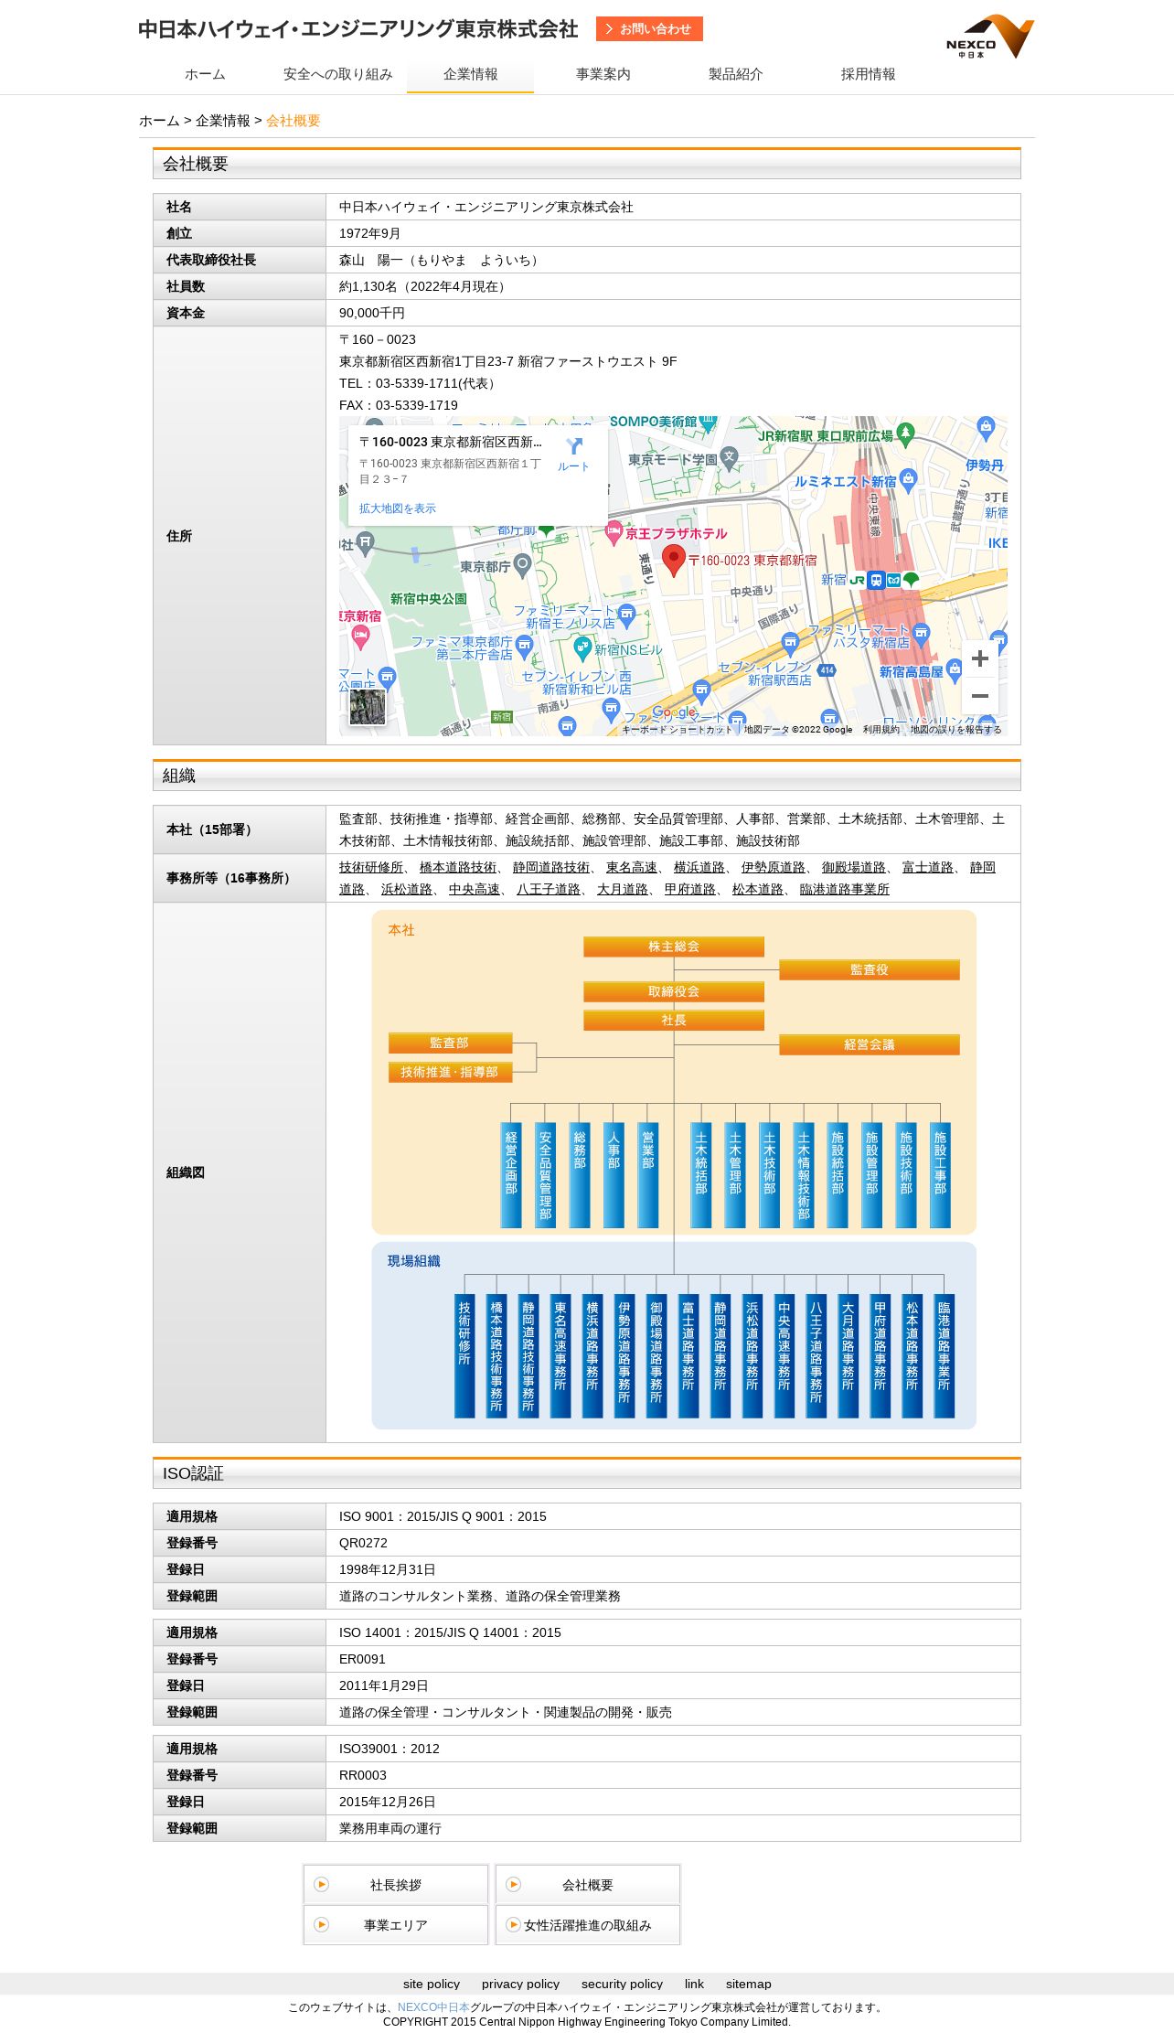Select the 企業情報 menu tab
1174x2033 pixels.
470,74
